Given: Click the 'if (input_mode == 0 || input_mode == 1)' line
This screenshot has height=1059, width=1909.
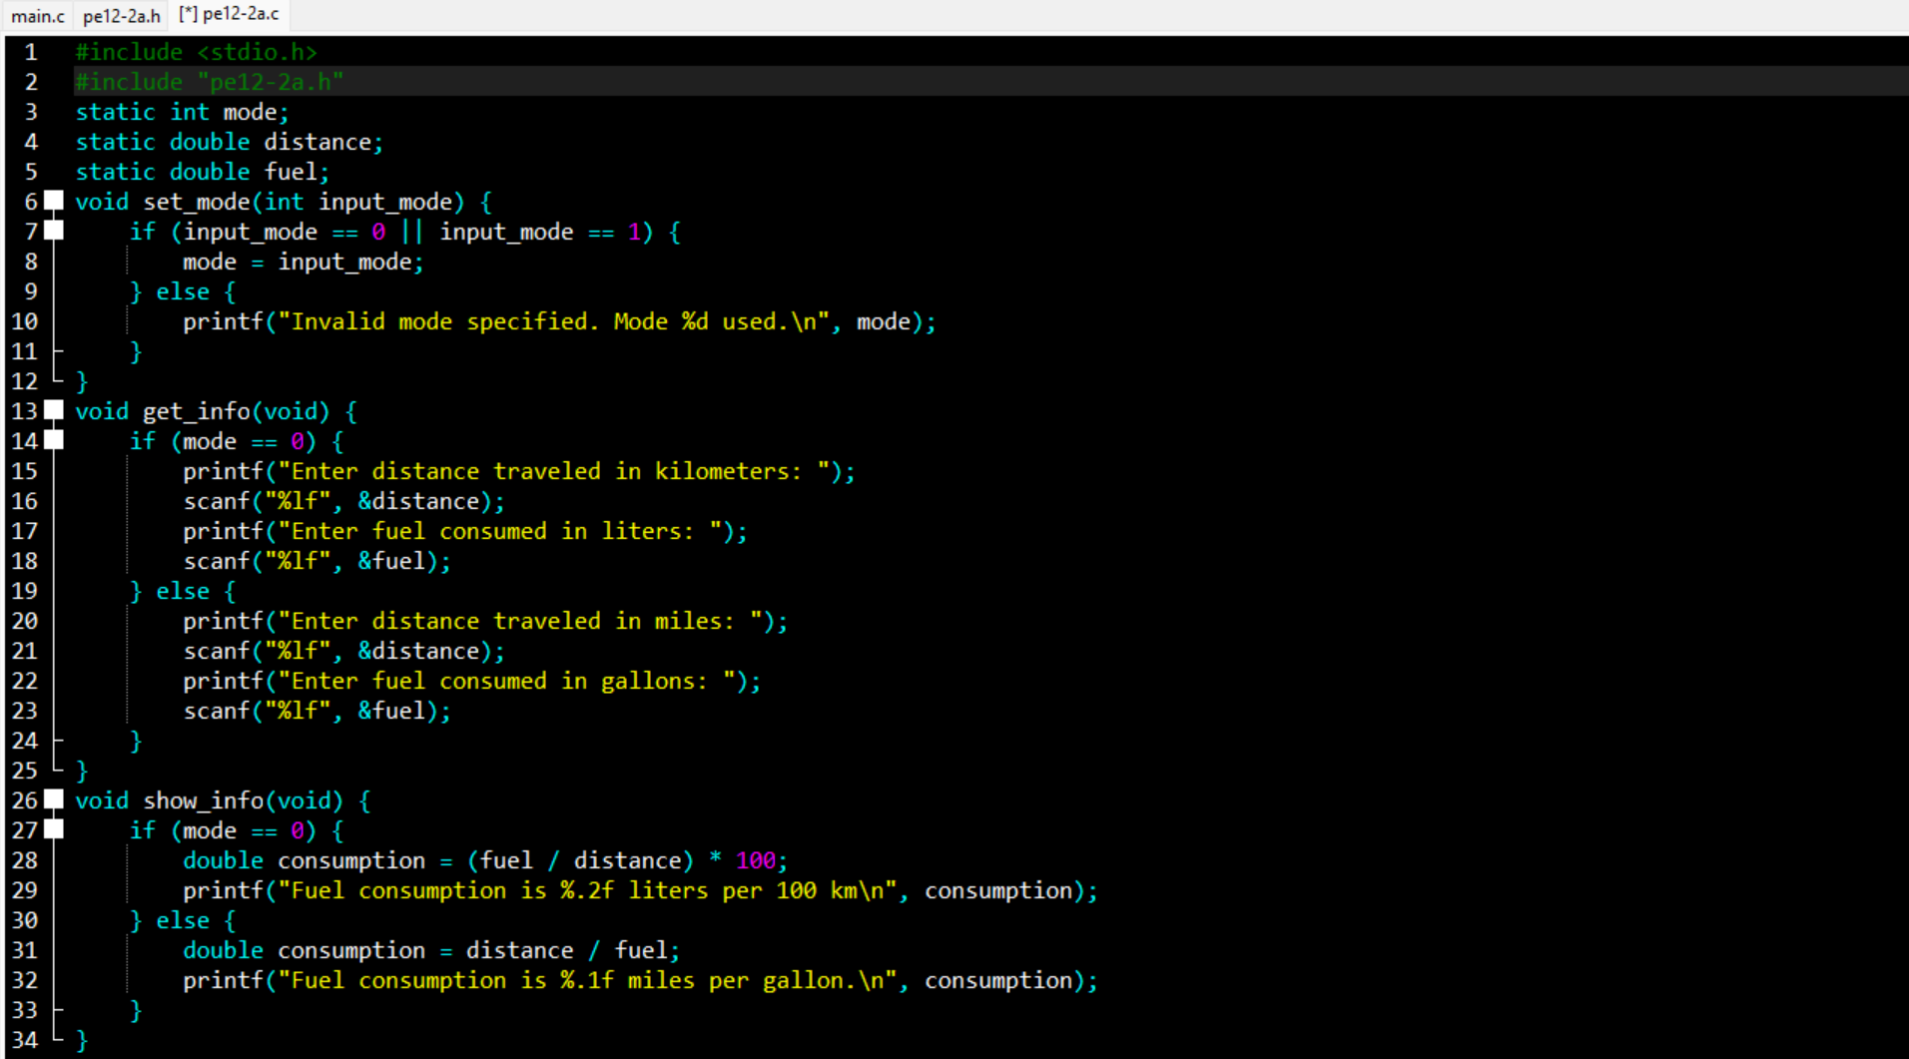Looking at the screenshot, I should click(405, 232).
